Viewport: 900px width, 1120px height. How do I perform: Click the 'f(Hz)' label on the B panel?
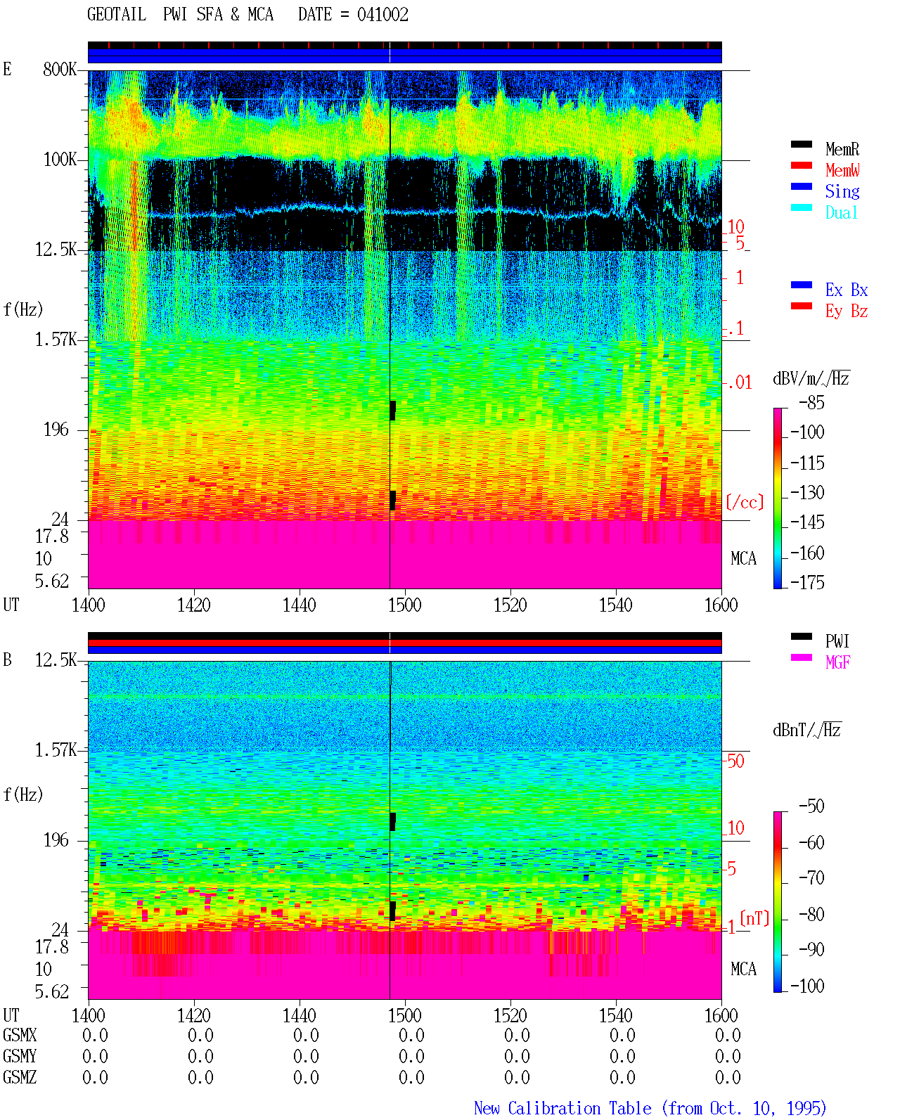(23, 794)
